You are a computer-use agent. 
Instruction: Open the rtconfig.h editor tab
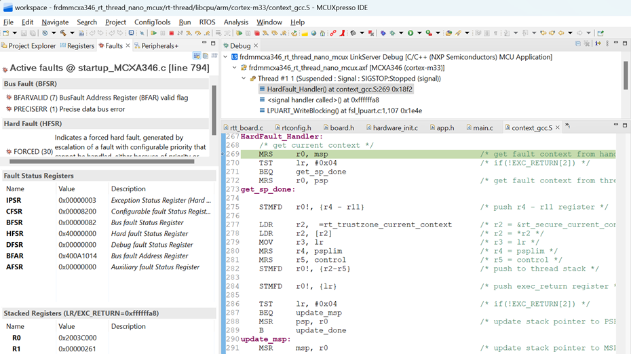pos(296,127)
